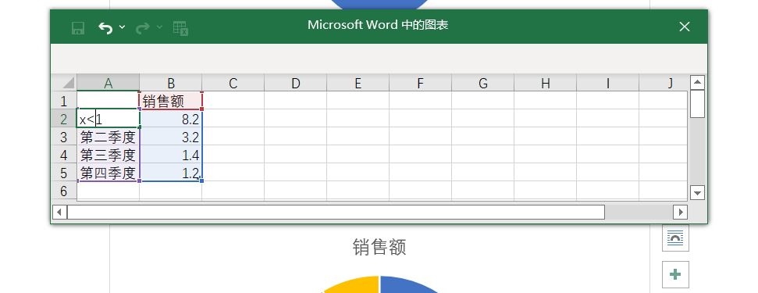Select column B header
The image size is (758, 293).
171,83
